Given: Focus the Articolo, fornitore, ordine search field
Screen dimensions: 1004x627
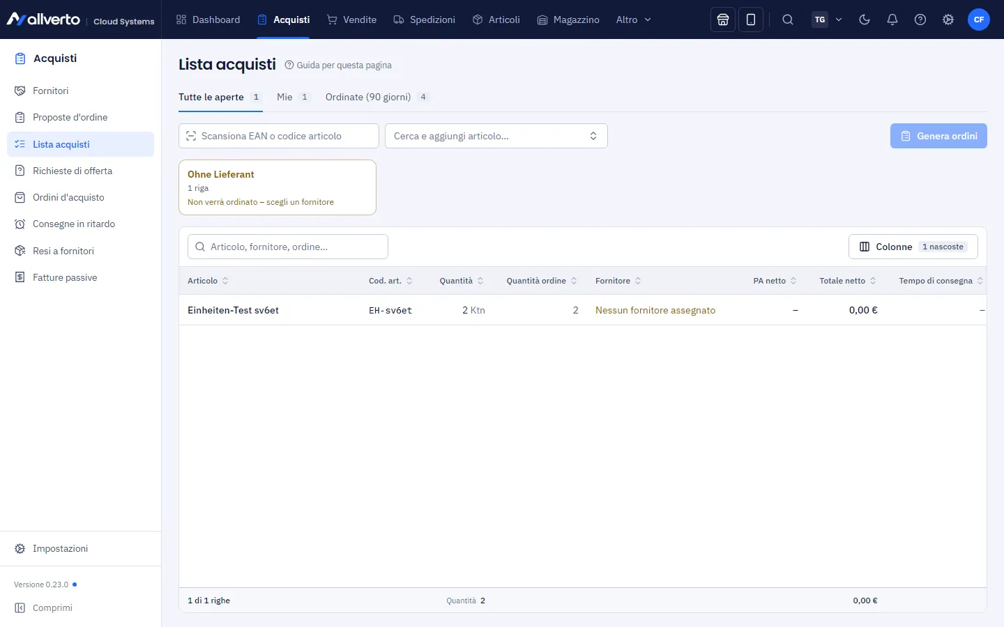Looking at the screenshot, I should coord(288,247).
